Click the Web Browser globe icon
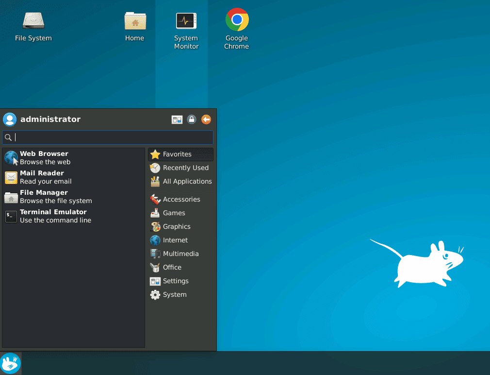The height and width of the screenshot is (375, 490). click(x=11, y=158)
